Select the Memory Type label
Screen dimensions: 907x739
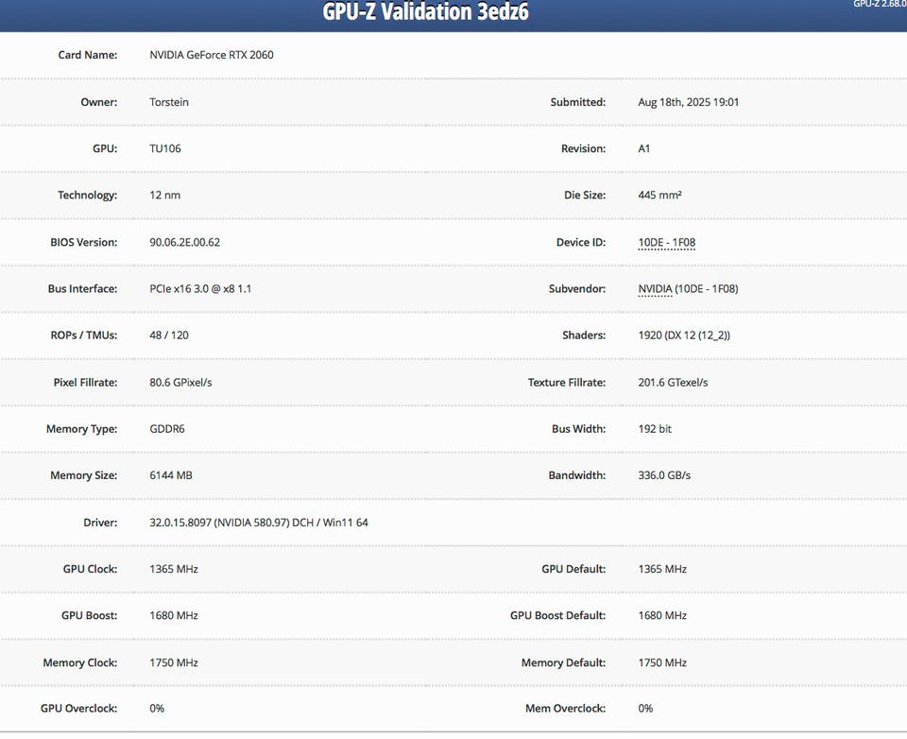[x=81, y=429]
